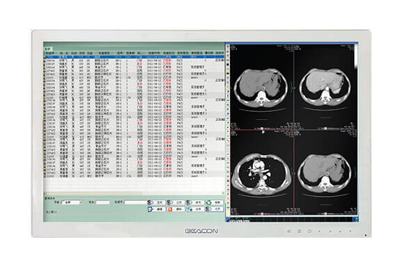
Task: Click the horizontal scrollbar below the patient list
Action: (x=134, y=193)
